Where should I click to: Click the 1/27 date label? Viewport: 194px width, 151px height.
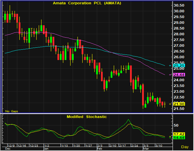coord(89,146)
